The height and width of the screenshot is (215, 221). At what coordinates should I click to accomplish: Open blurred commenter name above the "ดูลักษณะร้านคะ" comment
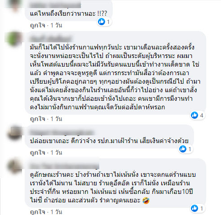pos(64,166)
